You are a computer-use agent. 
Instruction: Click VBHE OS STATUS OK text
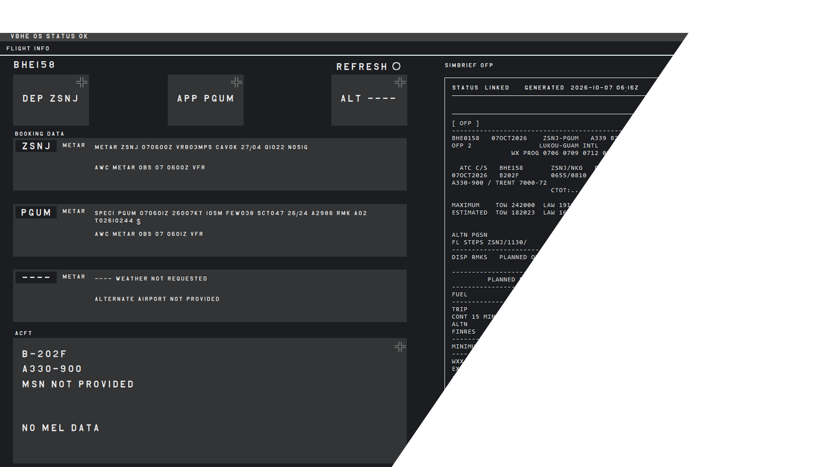49,36
